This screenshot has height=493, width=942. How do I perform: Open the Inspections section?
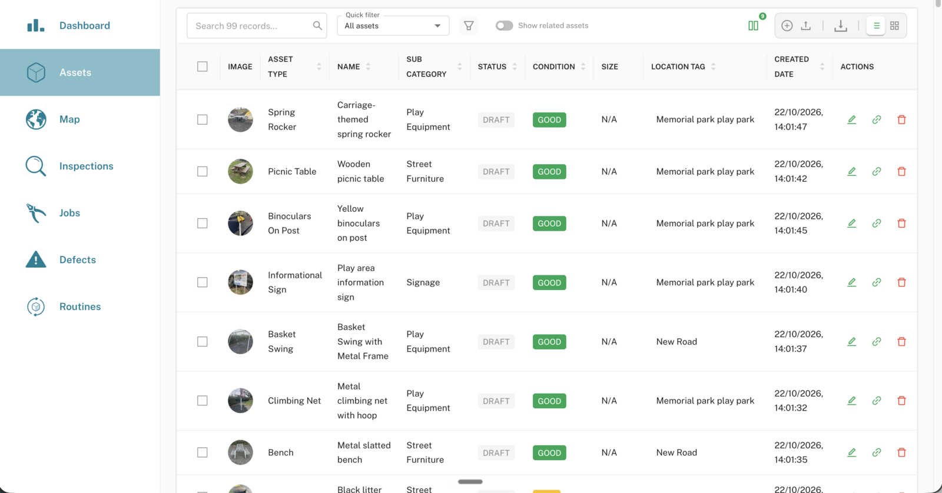click(x=80, y=166)
